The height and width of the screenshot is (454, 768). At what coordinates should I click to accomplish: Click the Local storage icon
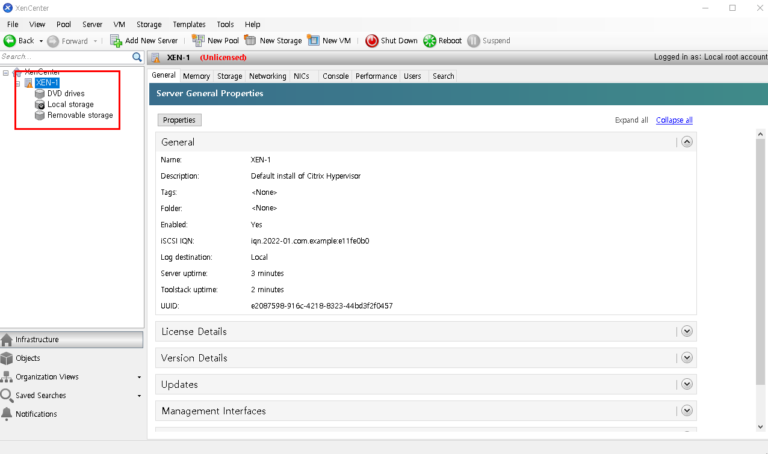40,105
